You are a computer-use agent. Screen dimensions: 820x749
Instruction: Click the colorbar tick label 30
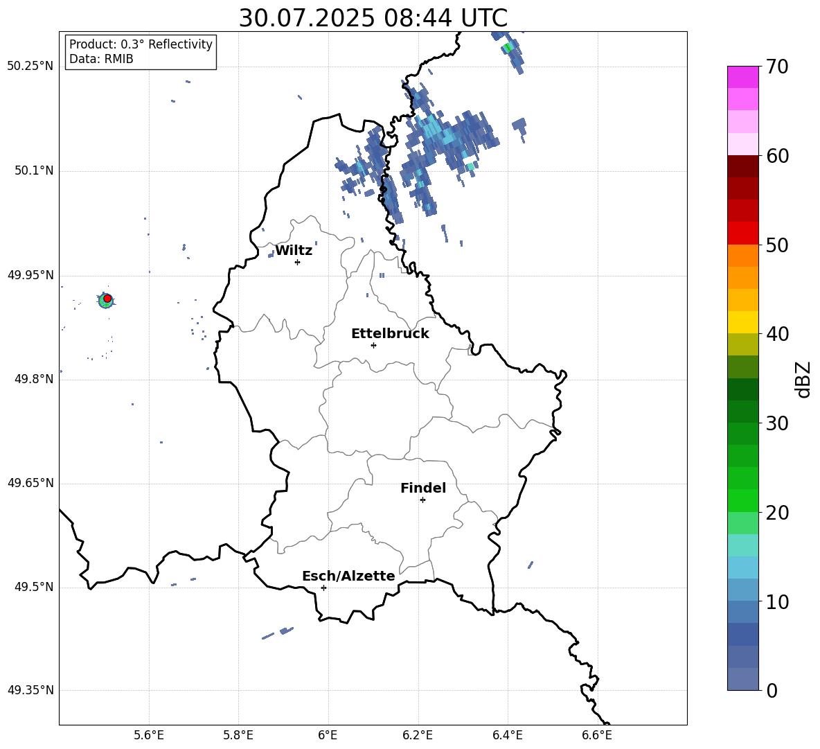777,423
